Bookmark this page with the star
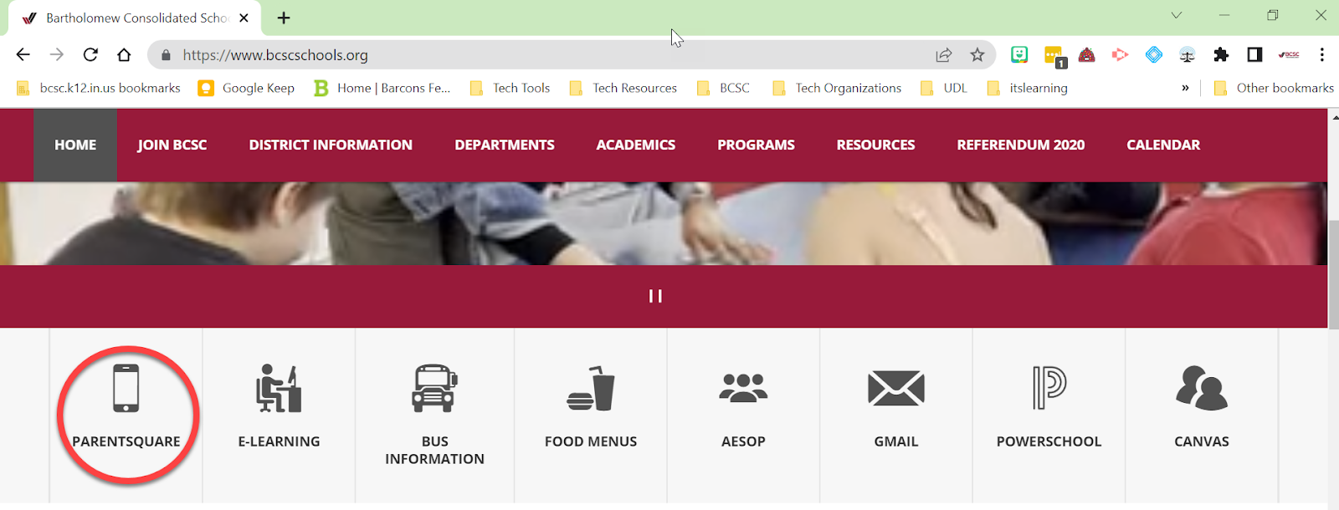 pyautogui.click(x=977, y=55)
